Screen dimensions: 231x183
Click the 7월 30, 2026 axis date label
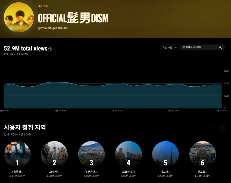pos(173,111)
